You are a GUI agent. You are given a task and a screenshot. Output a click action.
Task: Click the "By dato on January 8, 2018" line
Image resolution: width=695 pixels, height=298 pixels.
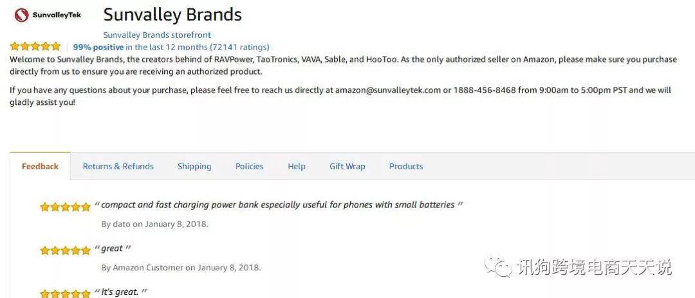click(154, 224)
